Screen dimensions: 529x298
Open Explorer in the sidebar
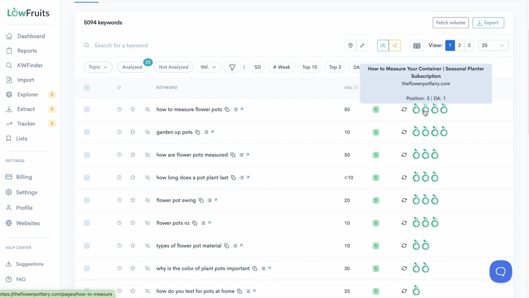click(22, 95)
